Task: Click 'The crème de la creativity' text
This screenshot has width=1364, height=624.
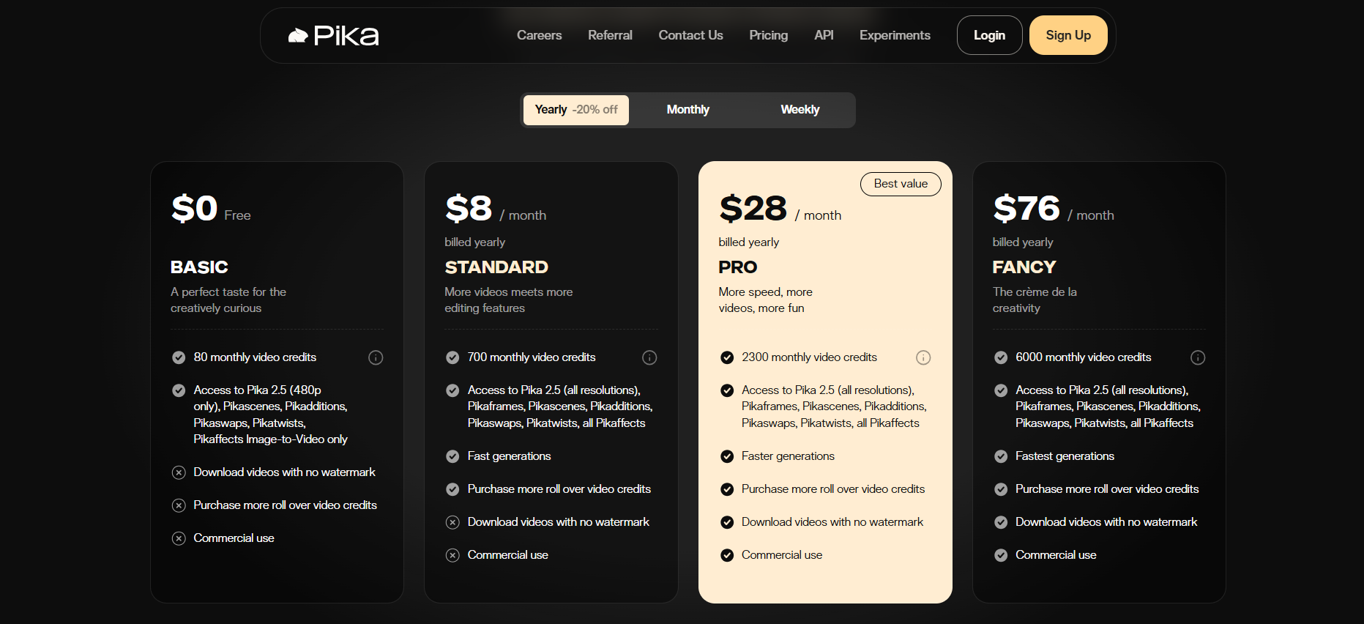Action: 1035,300
